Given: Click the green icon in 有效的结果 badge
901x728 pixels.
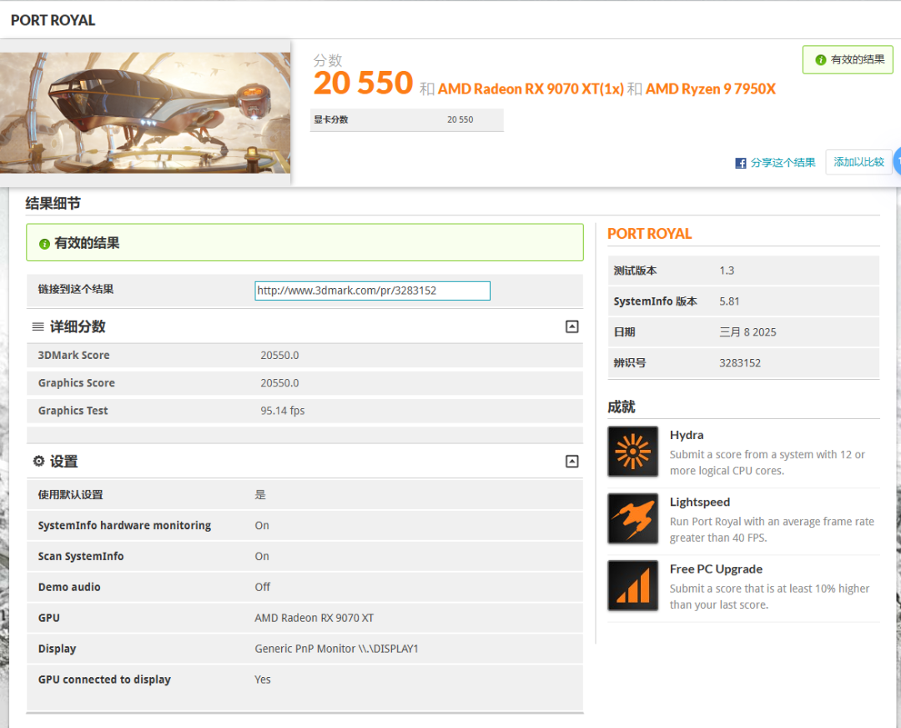Looking at the screenshot, I should pyautogui.click(x=820, y=60).
